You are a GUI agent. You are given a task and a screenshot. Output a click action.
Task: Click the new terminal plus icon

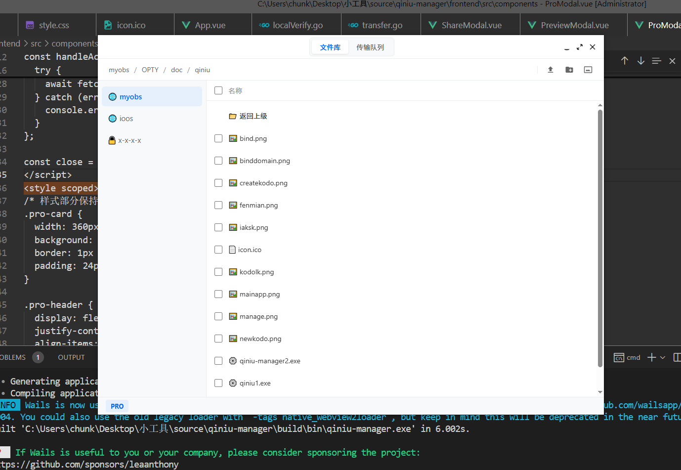(652, 357)
